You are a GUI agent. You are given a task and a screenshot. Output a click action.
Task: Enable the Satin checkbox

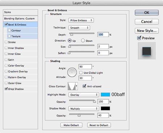click(6, 59)
